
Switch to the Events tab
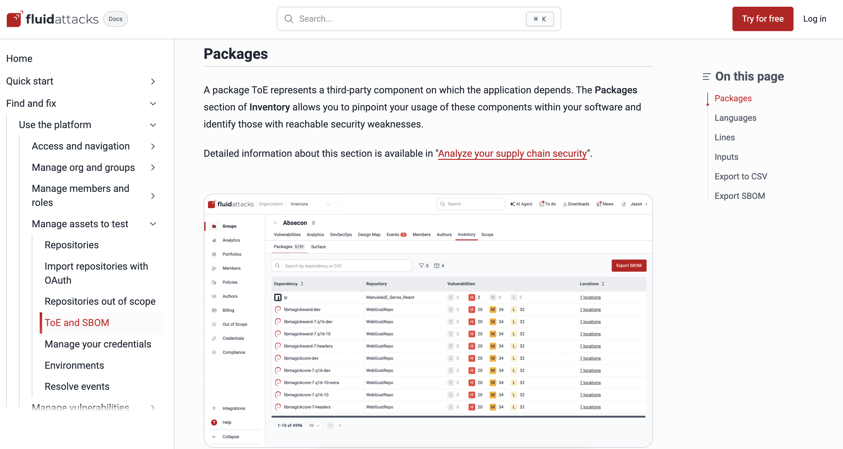pos(396,235)
